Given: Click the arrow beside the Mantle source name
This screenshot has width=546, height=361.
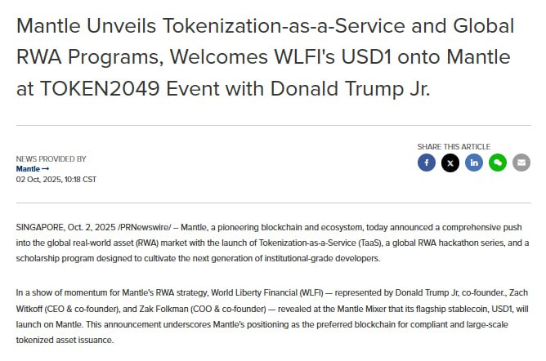Looking at the screenshot, I should (45, 169).
